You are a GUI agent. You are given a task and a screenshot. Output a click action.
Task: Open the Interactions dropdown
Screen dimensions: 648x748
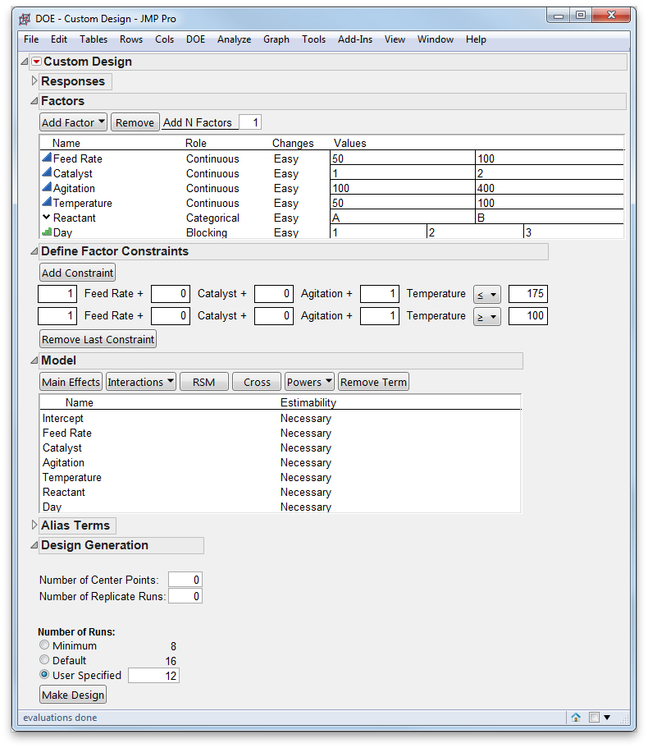(140, 382)
